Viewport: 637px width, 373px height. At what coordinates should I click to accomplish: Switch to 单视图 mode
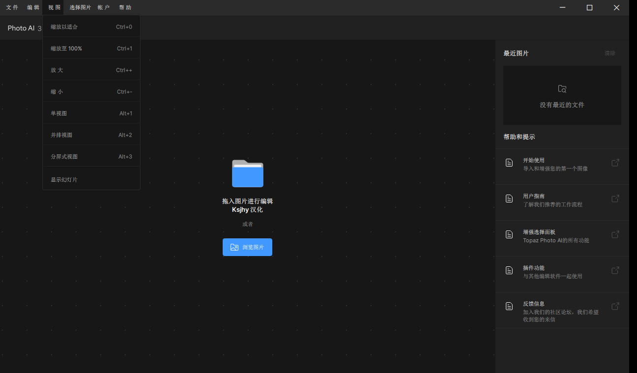[91, 114]
